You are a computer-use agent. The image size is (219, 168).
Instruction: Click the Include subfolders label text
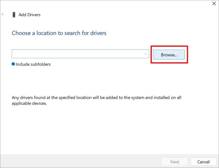click(x=33, y=64)
